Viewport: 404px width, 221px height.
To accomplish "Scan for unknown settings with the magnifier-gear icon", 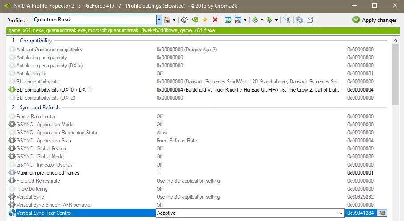I will tap(300, 20).
